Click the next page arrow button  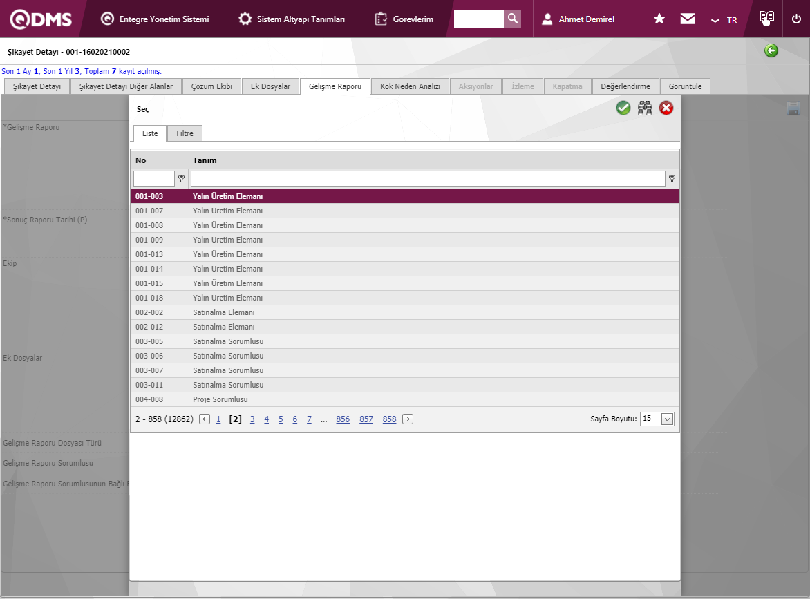pyautogui.click(x=408, y=419)
